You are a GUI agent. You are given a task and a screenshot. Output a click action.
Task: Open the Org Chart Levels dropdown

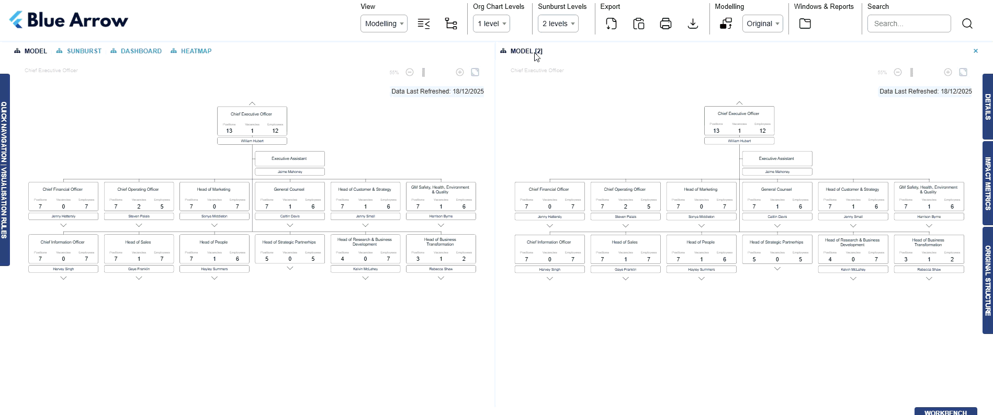(491, 24)
